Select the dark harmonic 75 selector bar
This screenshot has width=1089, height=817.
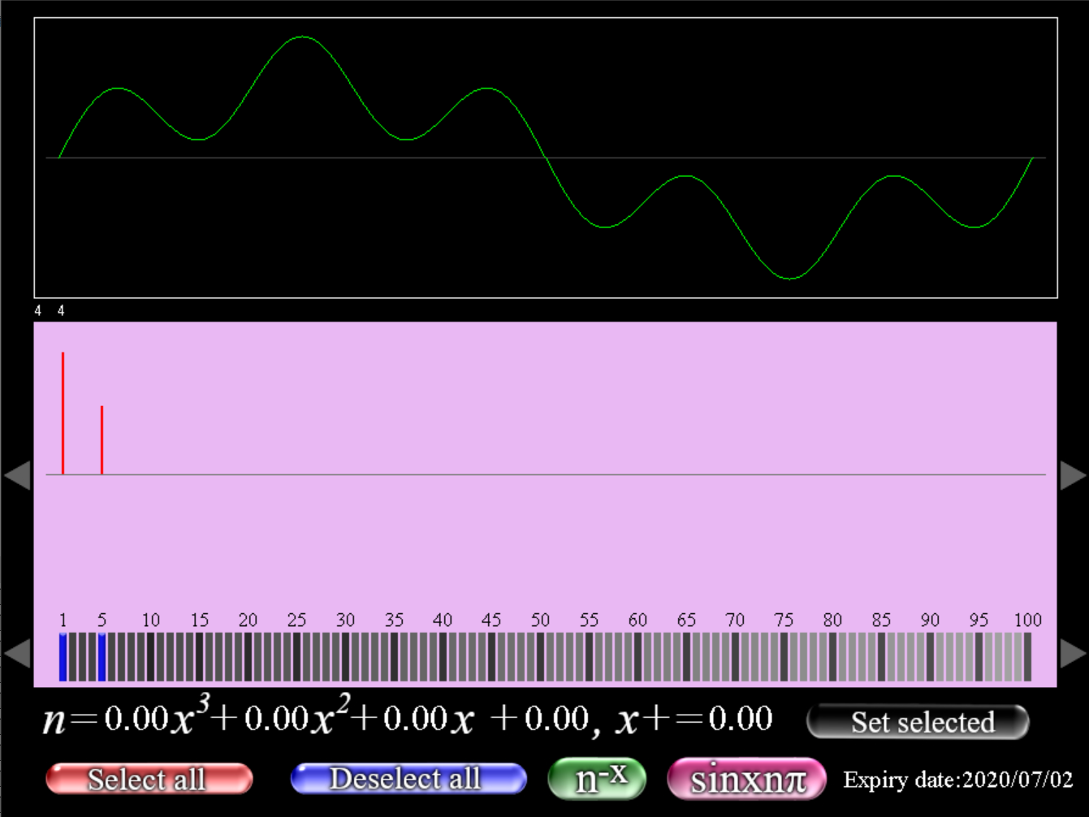784,657
